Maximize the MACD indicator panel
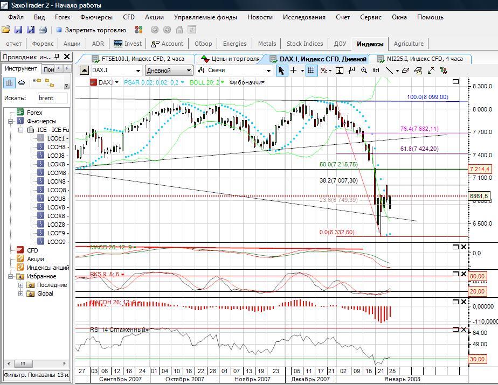 [455, 247]
